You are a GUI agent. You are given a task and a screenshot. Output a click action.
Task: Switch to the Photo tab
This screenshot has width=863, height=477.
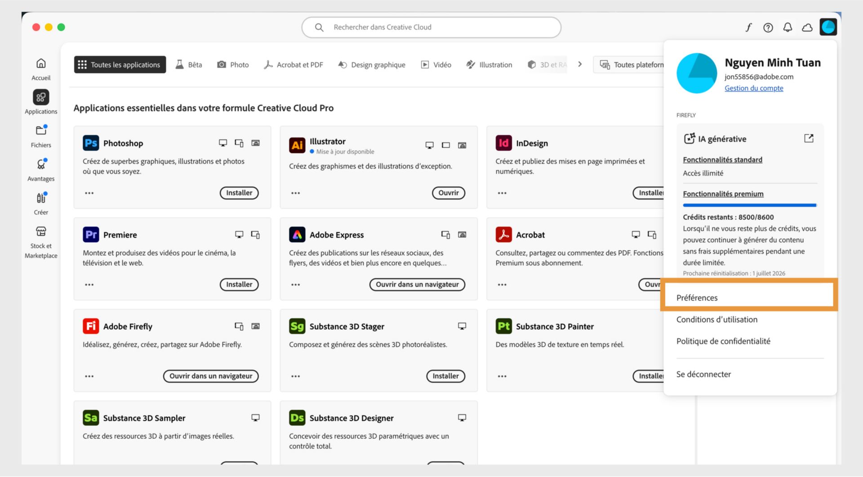(x=233, y=65)
